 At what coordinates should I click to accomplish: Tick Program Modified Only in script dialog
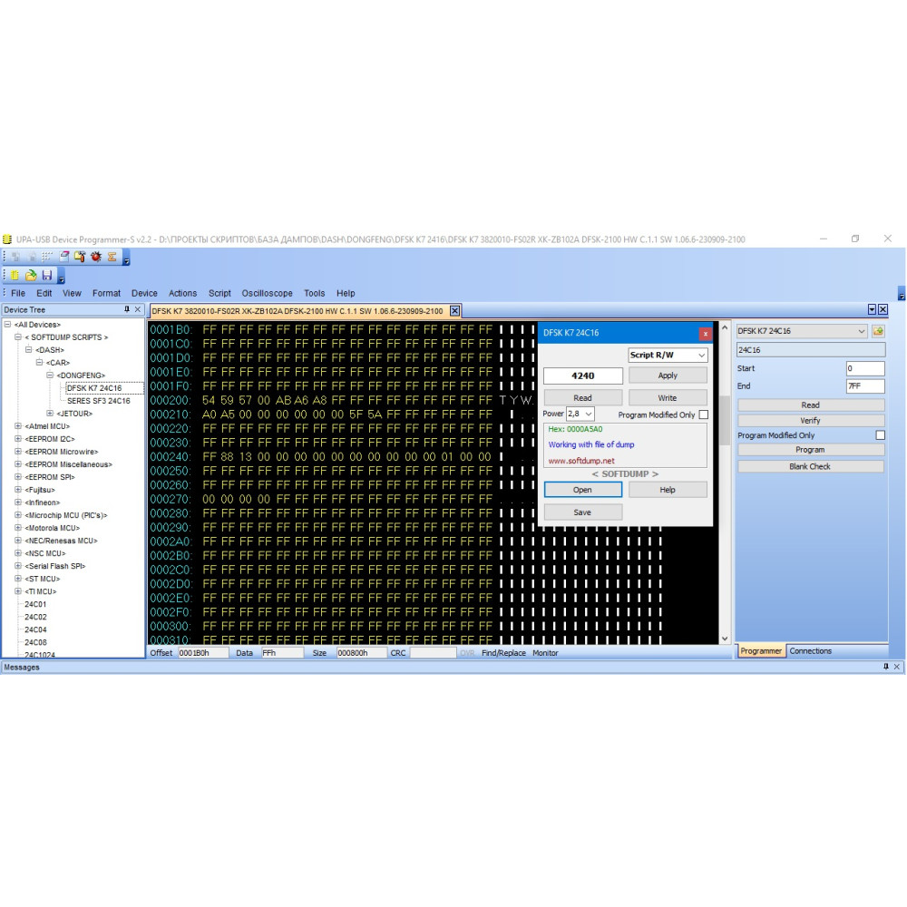click(x=704, y=414)
